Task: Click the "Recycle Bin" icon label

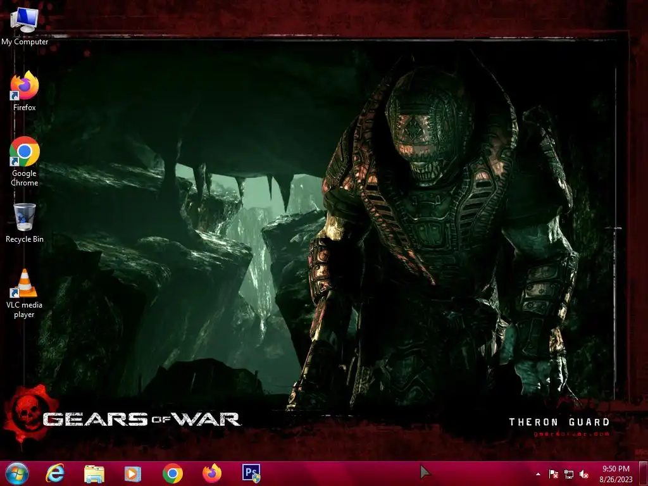Action: (25, 239)
